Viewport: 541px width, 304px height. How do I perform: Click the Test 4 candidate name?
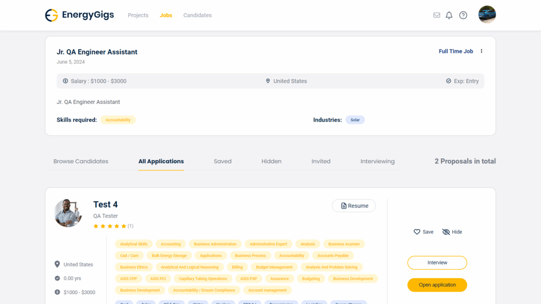[106, 205]
